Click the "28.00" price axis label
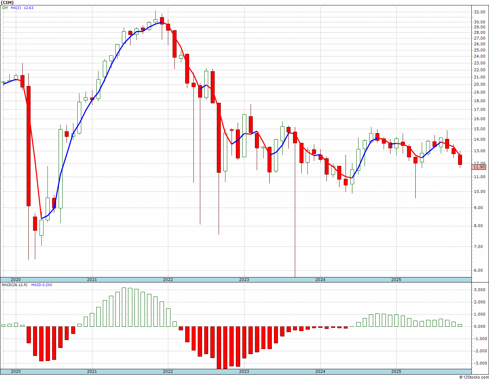Viewport: 489px width, 380px height. click(x=479, y=32)
